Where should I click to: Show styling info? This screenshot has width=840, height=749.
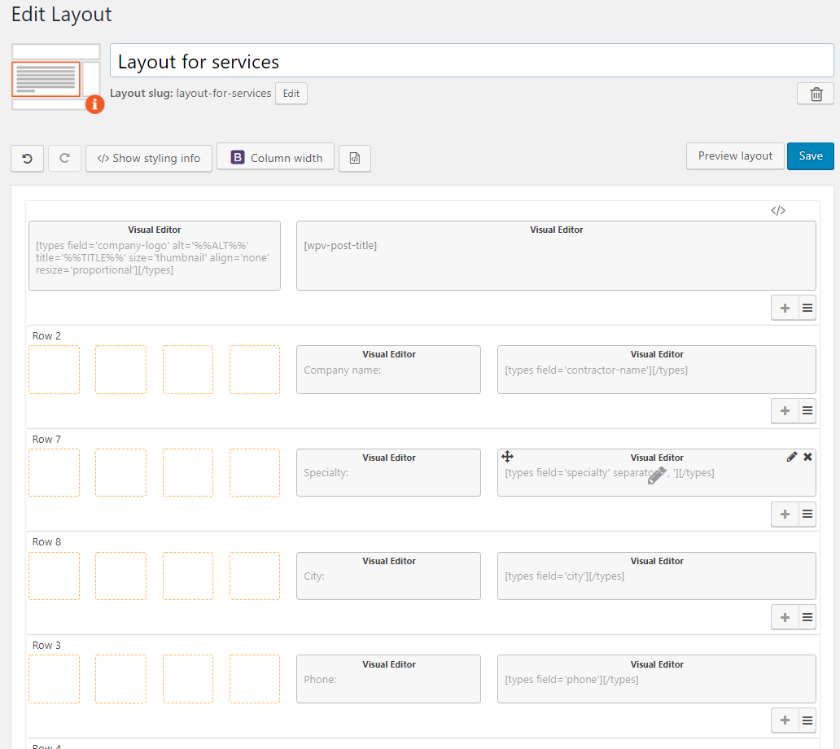point(149,159)
